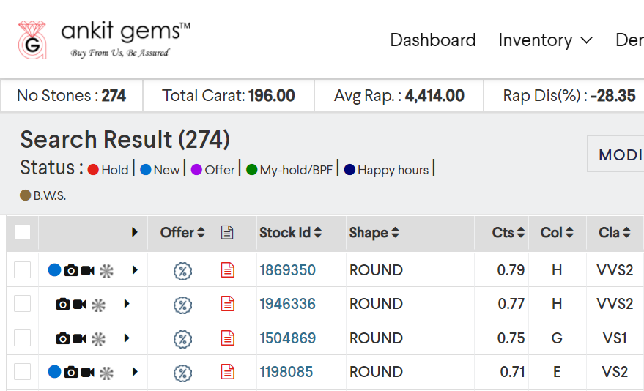Toggle the select-all checkbox in table header

[x=23, y=232]
